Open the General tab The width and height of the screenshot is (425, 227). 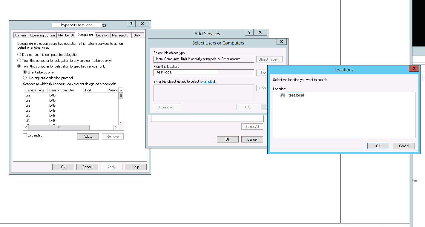21,35
